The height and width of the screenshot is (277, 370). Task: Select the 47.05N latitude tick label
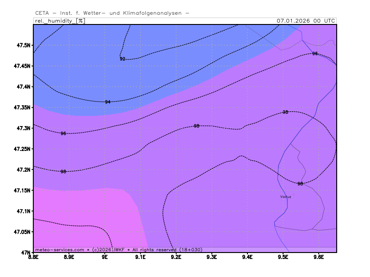pyautogui.click(x=22, y=232)
